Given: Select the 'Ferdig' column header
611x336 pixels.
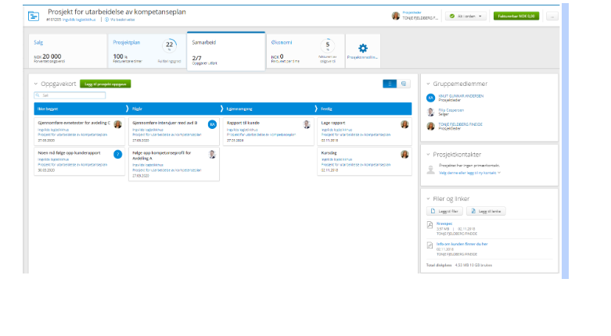Looking at the screenshot, I should [x=365, y=109].
